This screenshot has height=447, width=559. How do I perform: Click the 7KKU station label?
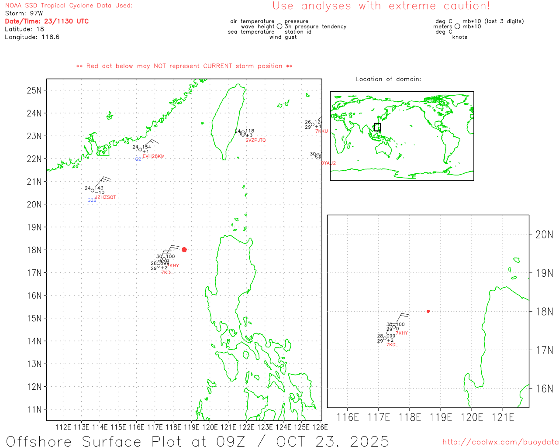point(321,131)
